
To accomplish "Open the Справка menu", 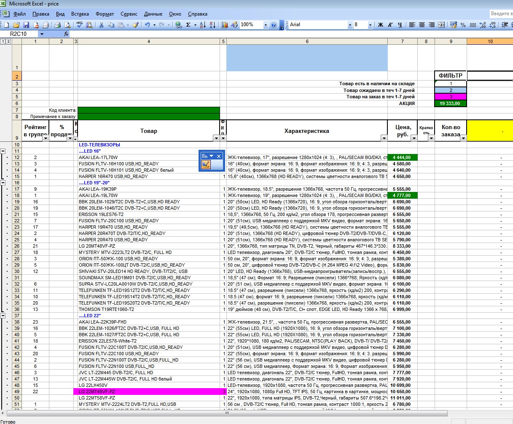I will [x=198, y=14].
